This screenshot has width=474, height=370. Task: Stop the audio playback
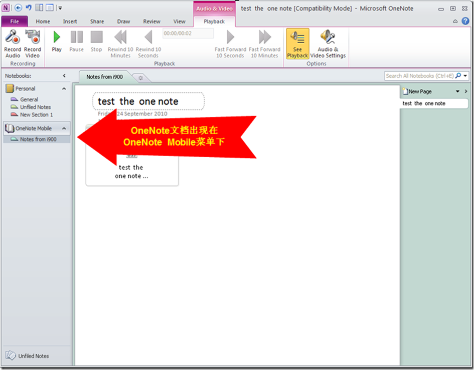pyautogui.click(x=96, y=41)
